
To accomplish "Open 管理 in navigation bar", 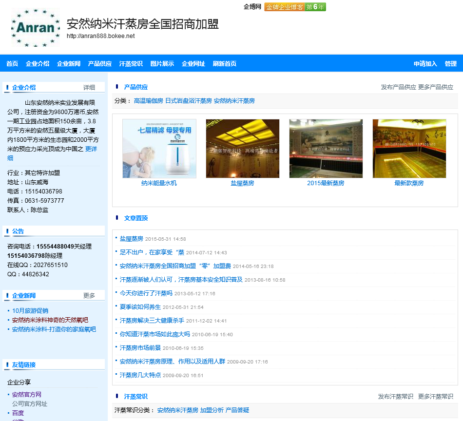I will 451,63.
